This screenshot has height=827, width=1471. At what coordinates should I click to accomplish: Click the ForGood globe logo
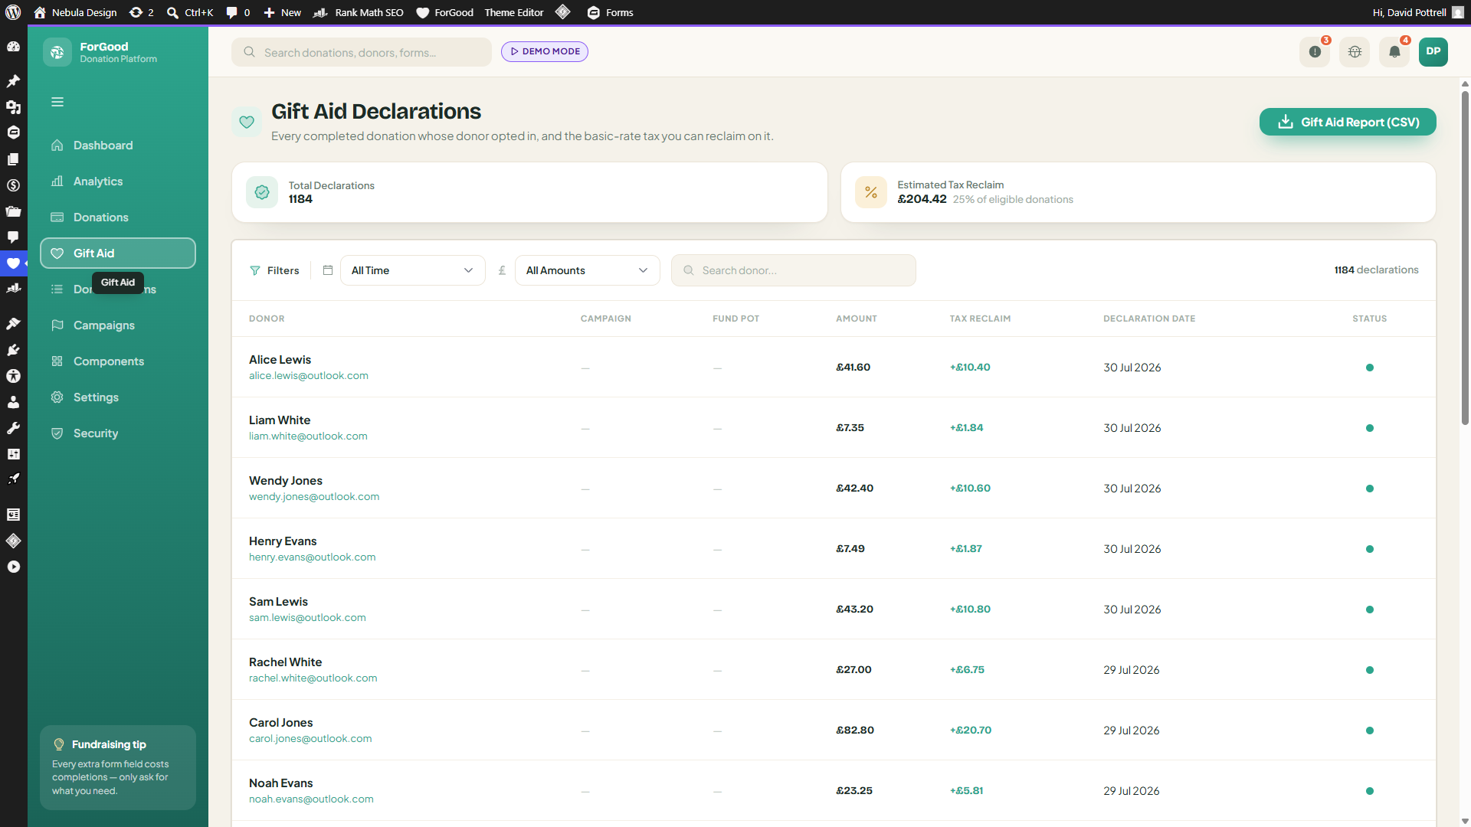click(x=57, y=52)
